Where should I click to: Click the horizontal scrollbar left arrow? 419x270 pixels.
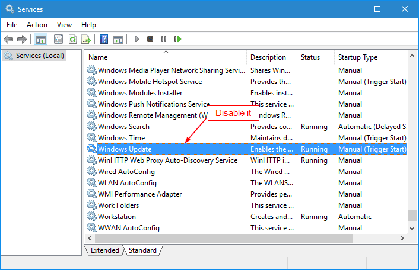(90, 238)
